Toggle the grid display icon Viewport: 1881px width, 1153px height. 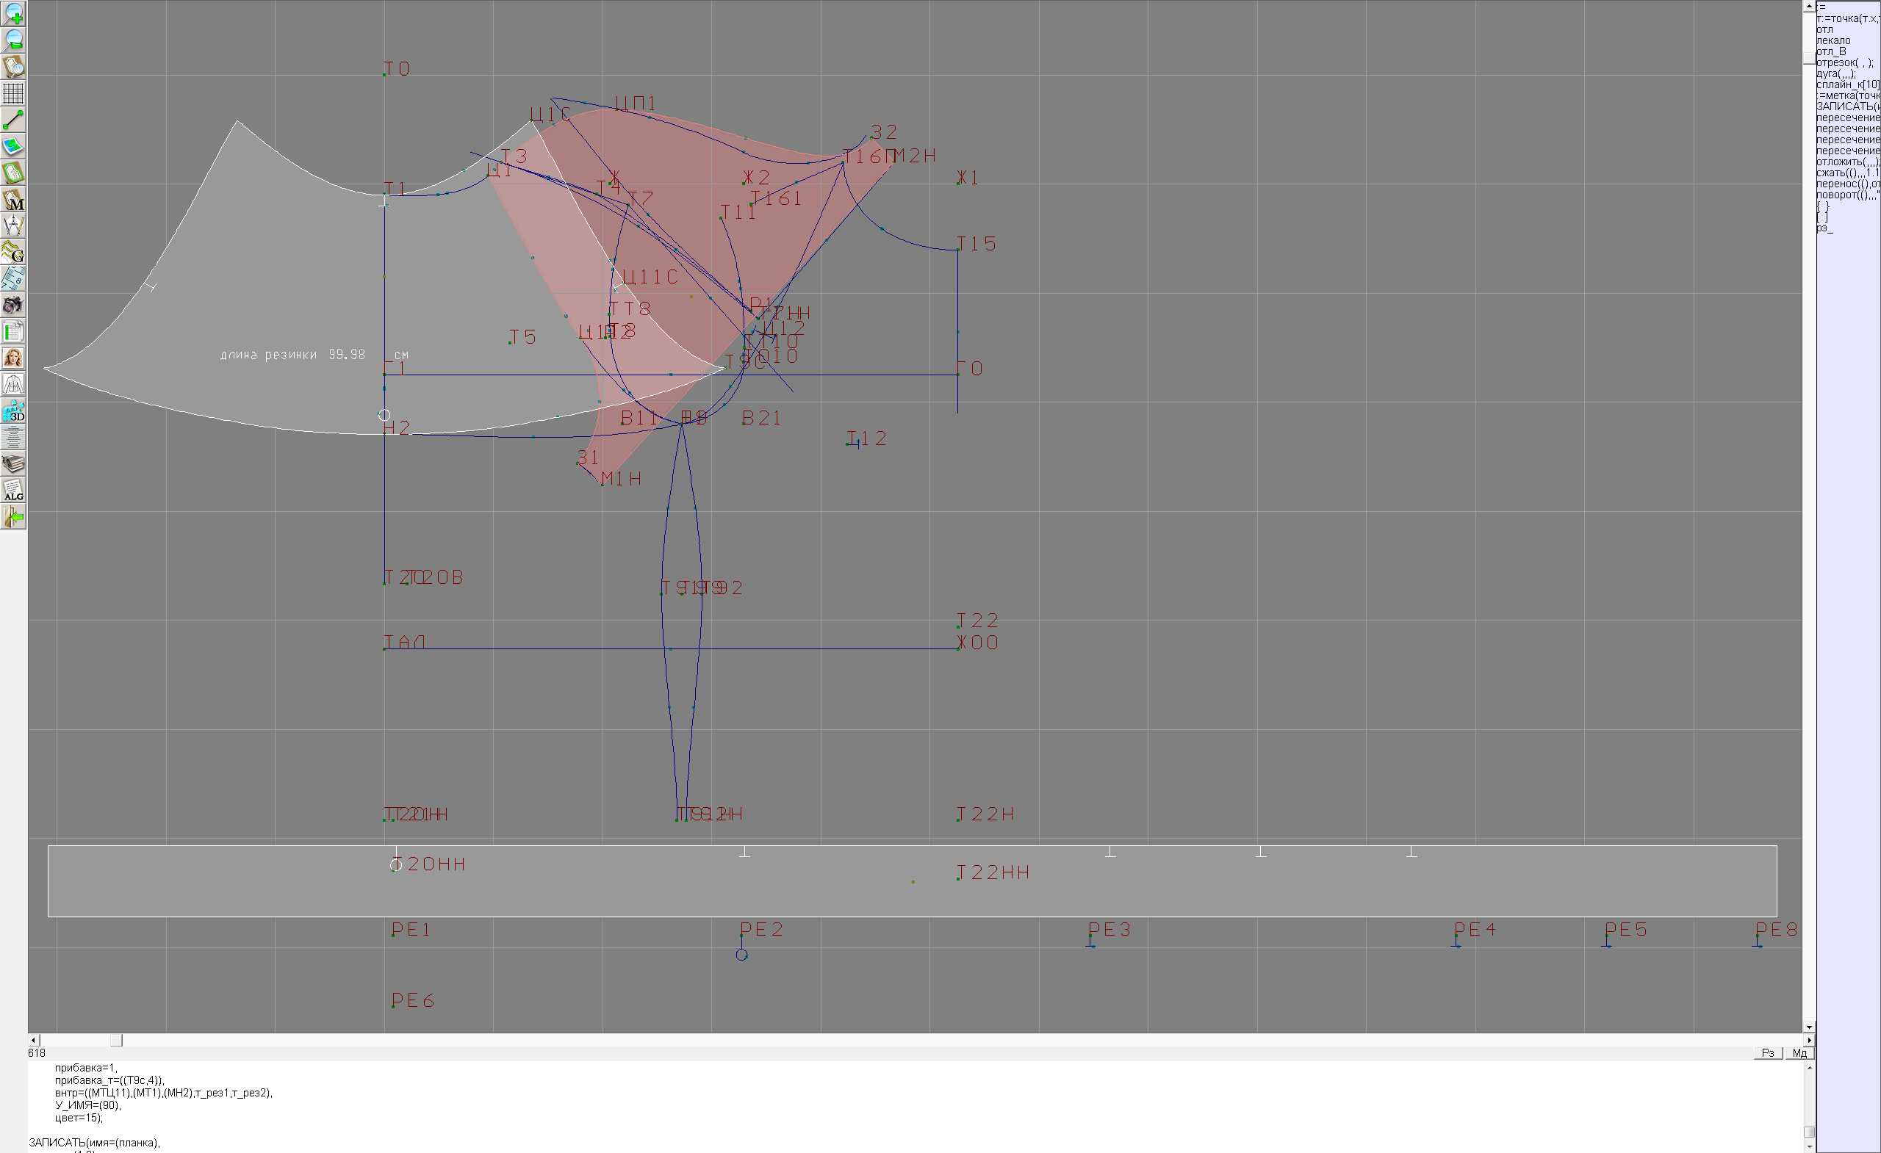click(x=13, y=93)
